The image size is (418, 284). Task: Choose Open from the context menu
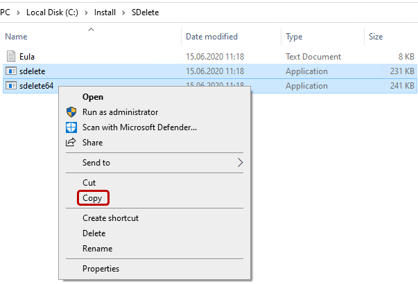[x=93, y=97]
